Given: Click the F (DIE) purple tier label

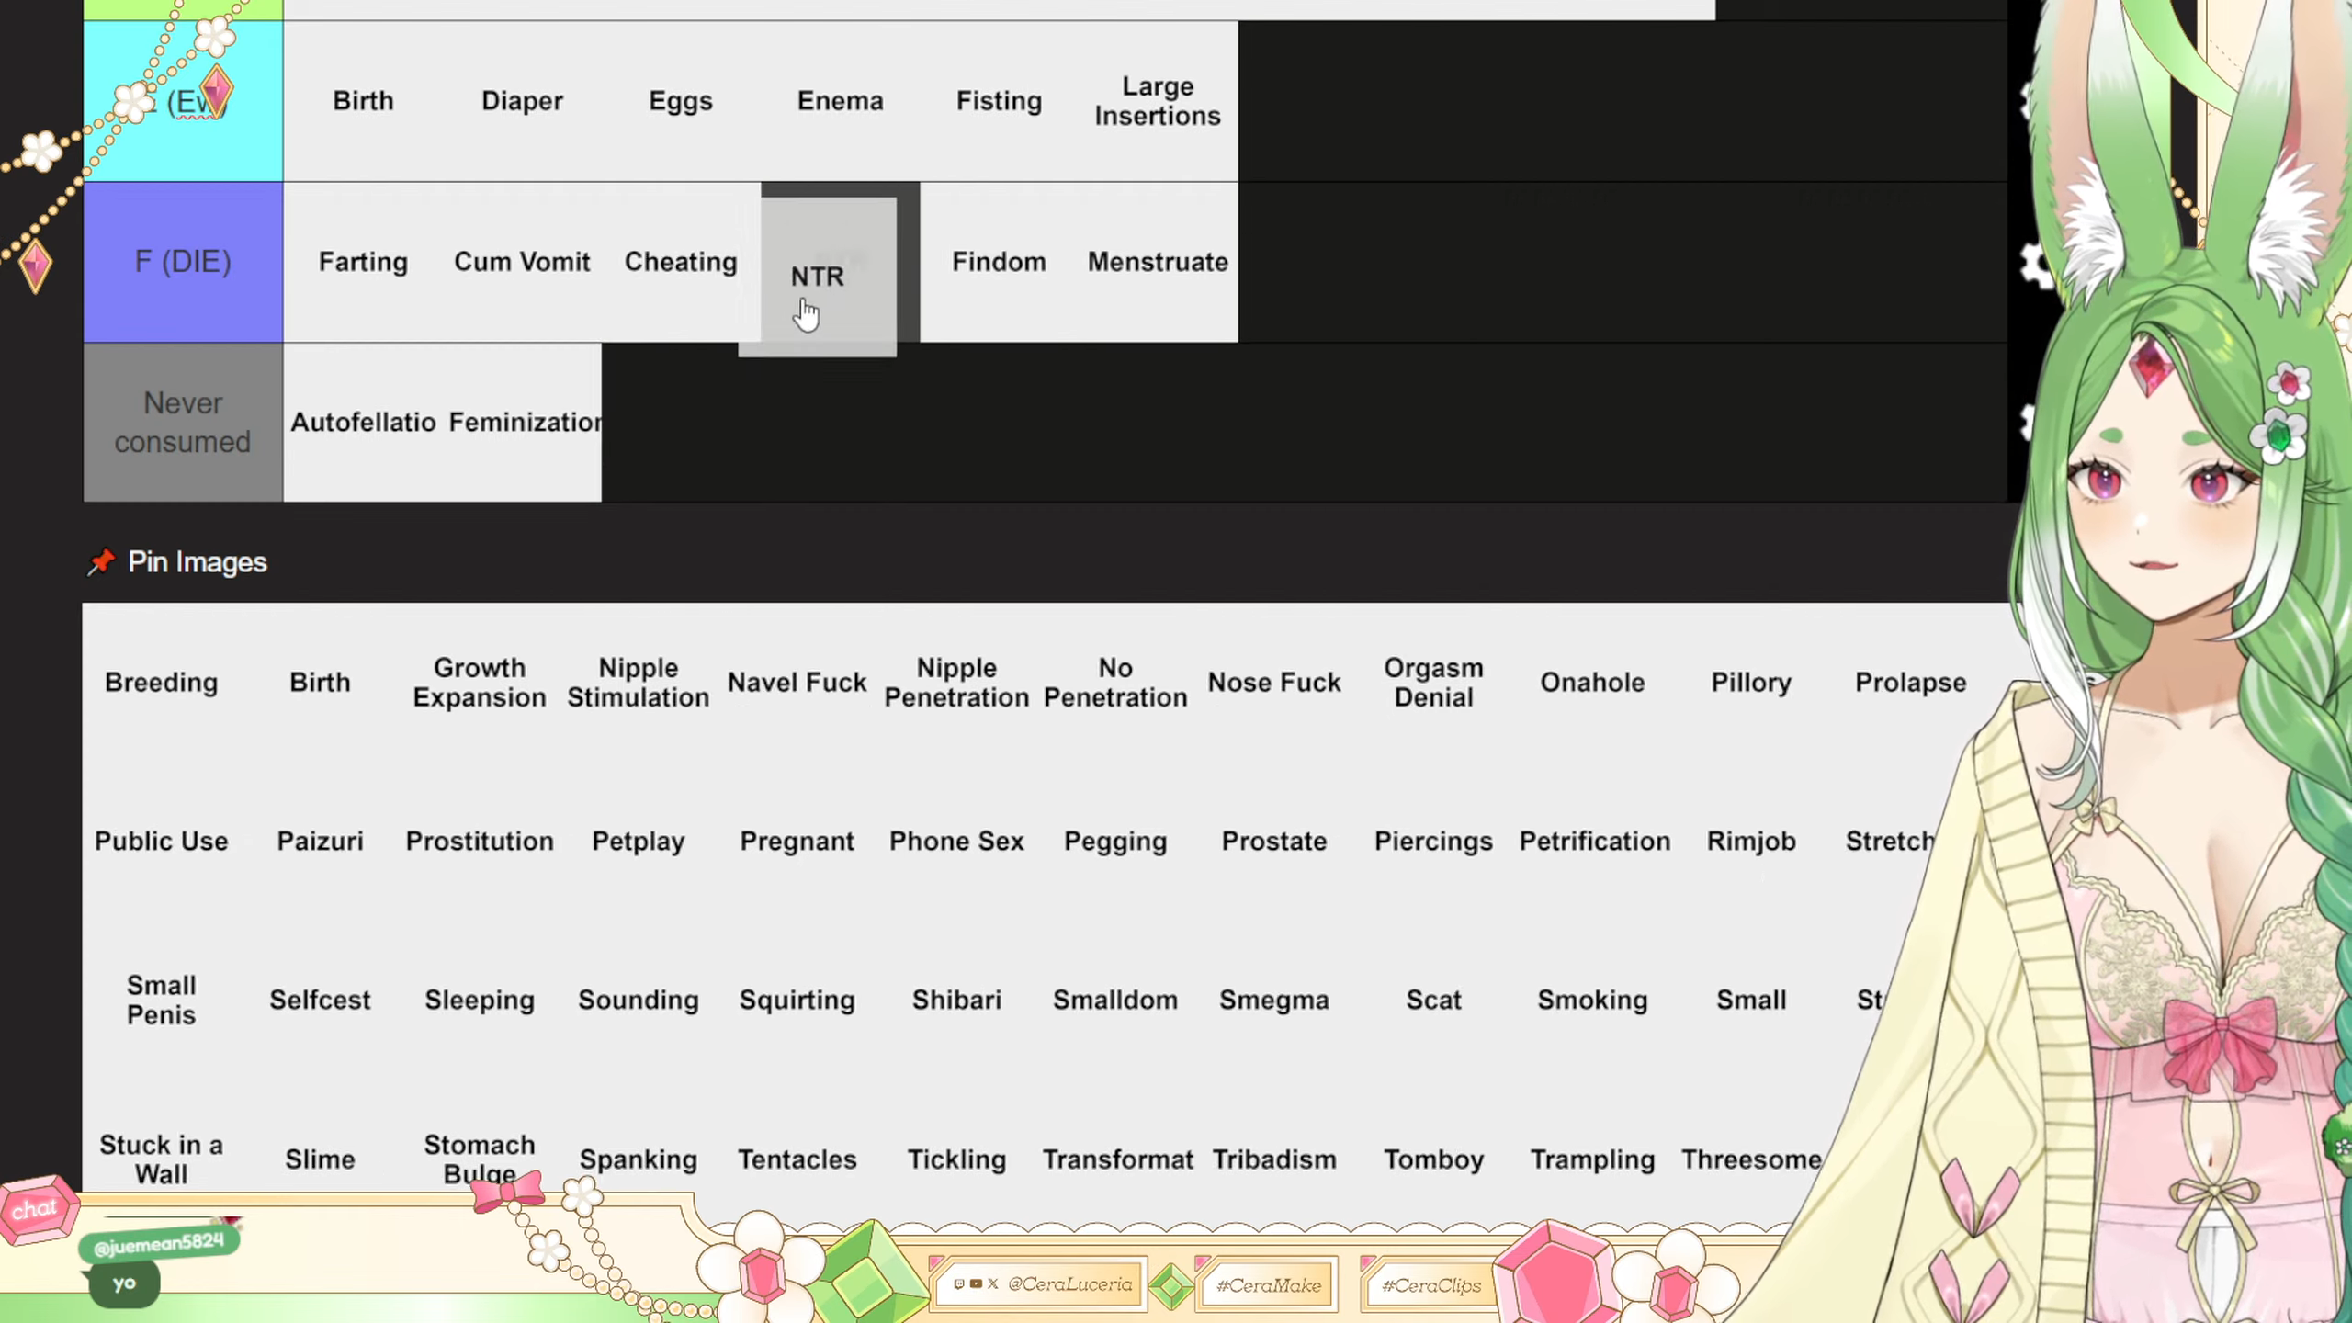Looking at the screenshot, I should point(183,262).
